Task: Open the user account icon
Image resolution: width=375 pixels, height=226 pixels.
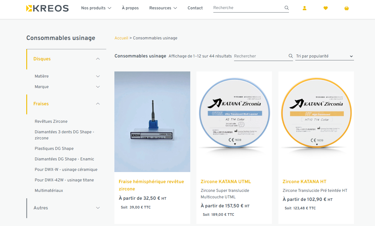Action: click(x=304, y=8)
